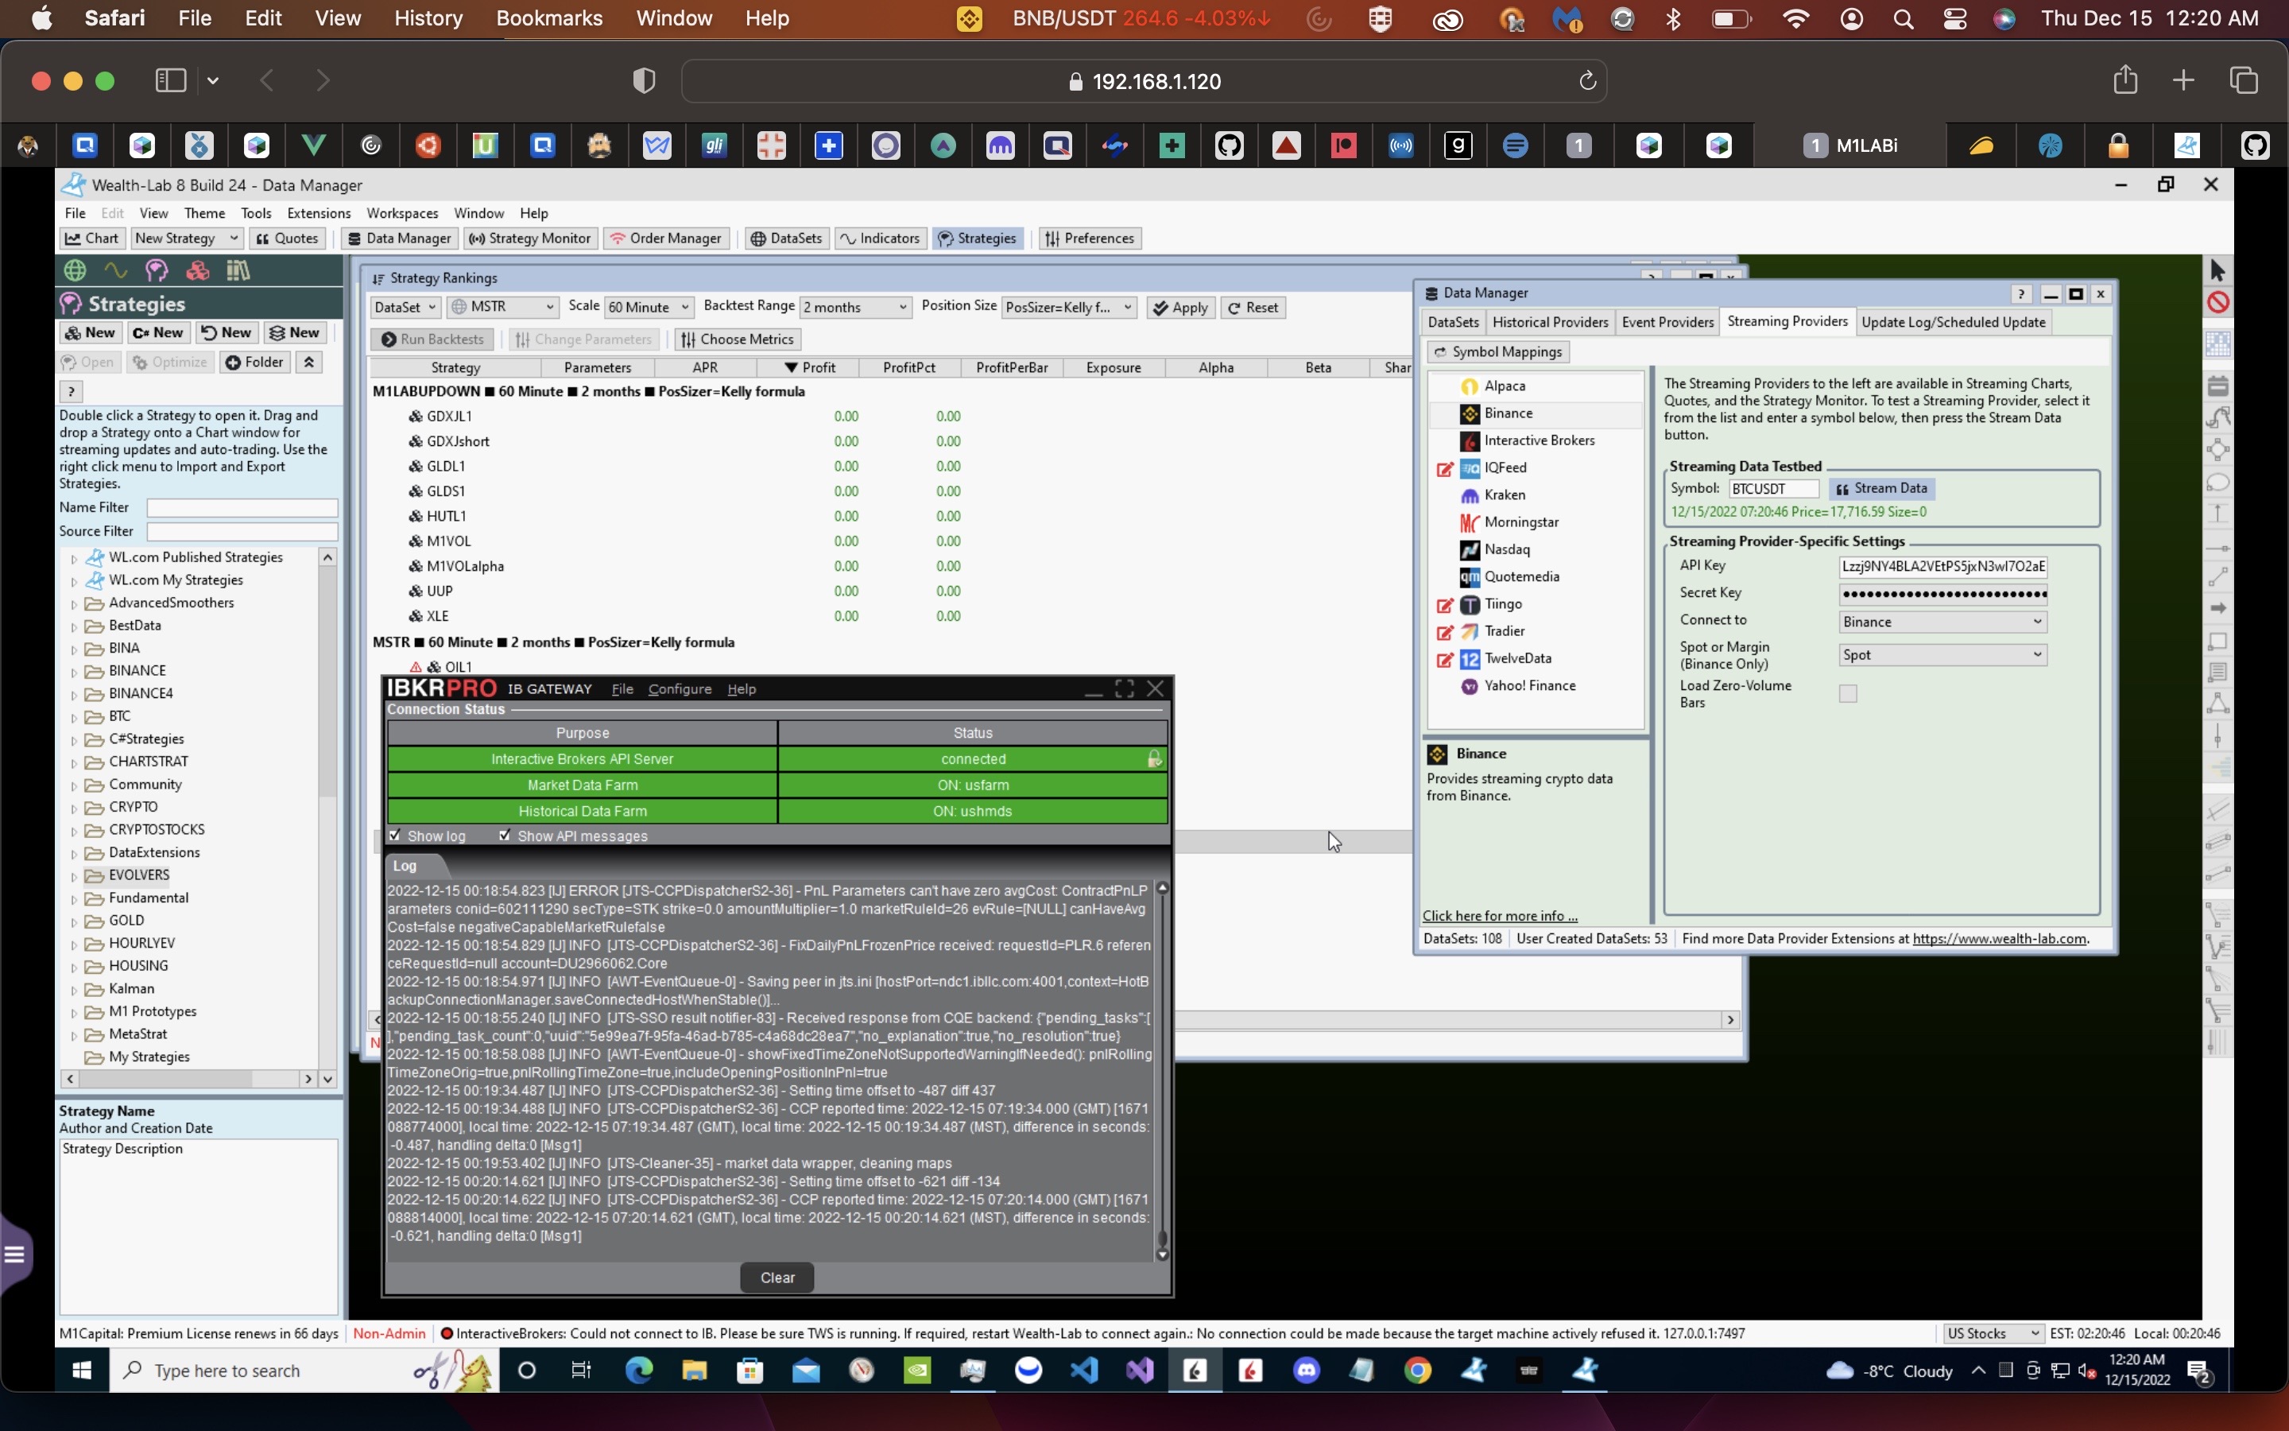Click the Binance provider icon in list

pyautogui.click(x=1469, y=413)
